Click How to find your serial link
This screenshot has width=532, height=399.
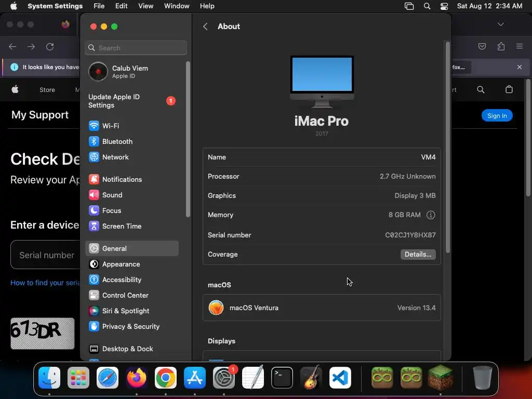pyautogui.click(x=45, y=283)
